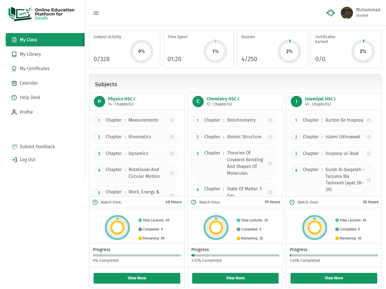Click the Submit Feedback chat icon
This screenshot has height=289, width=386.
click(x=14, y=146)
